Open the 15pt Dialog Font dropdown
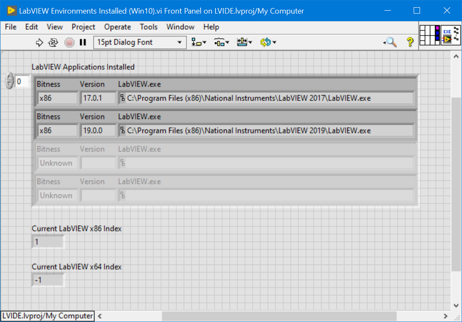462x322 pixels. tap(140, 42)
